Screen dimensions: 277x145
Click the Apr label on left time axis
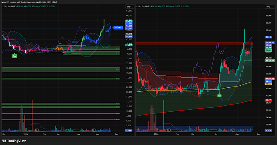[79, 134]
